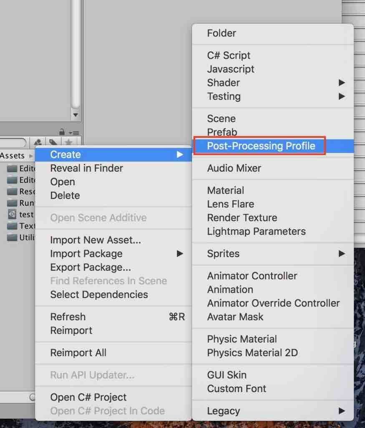Create a new Animation
This screenshot has width=365, height=428.
(x=273, y=290)
